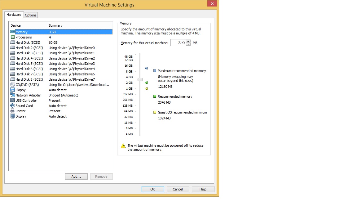Screen dimensions: 357x201
Task: Click the Printer device icon
Action: click(x=13, y=111)
